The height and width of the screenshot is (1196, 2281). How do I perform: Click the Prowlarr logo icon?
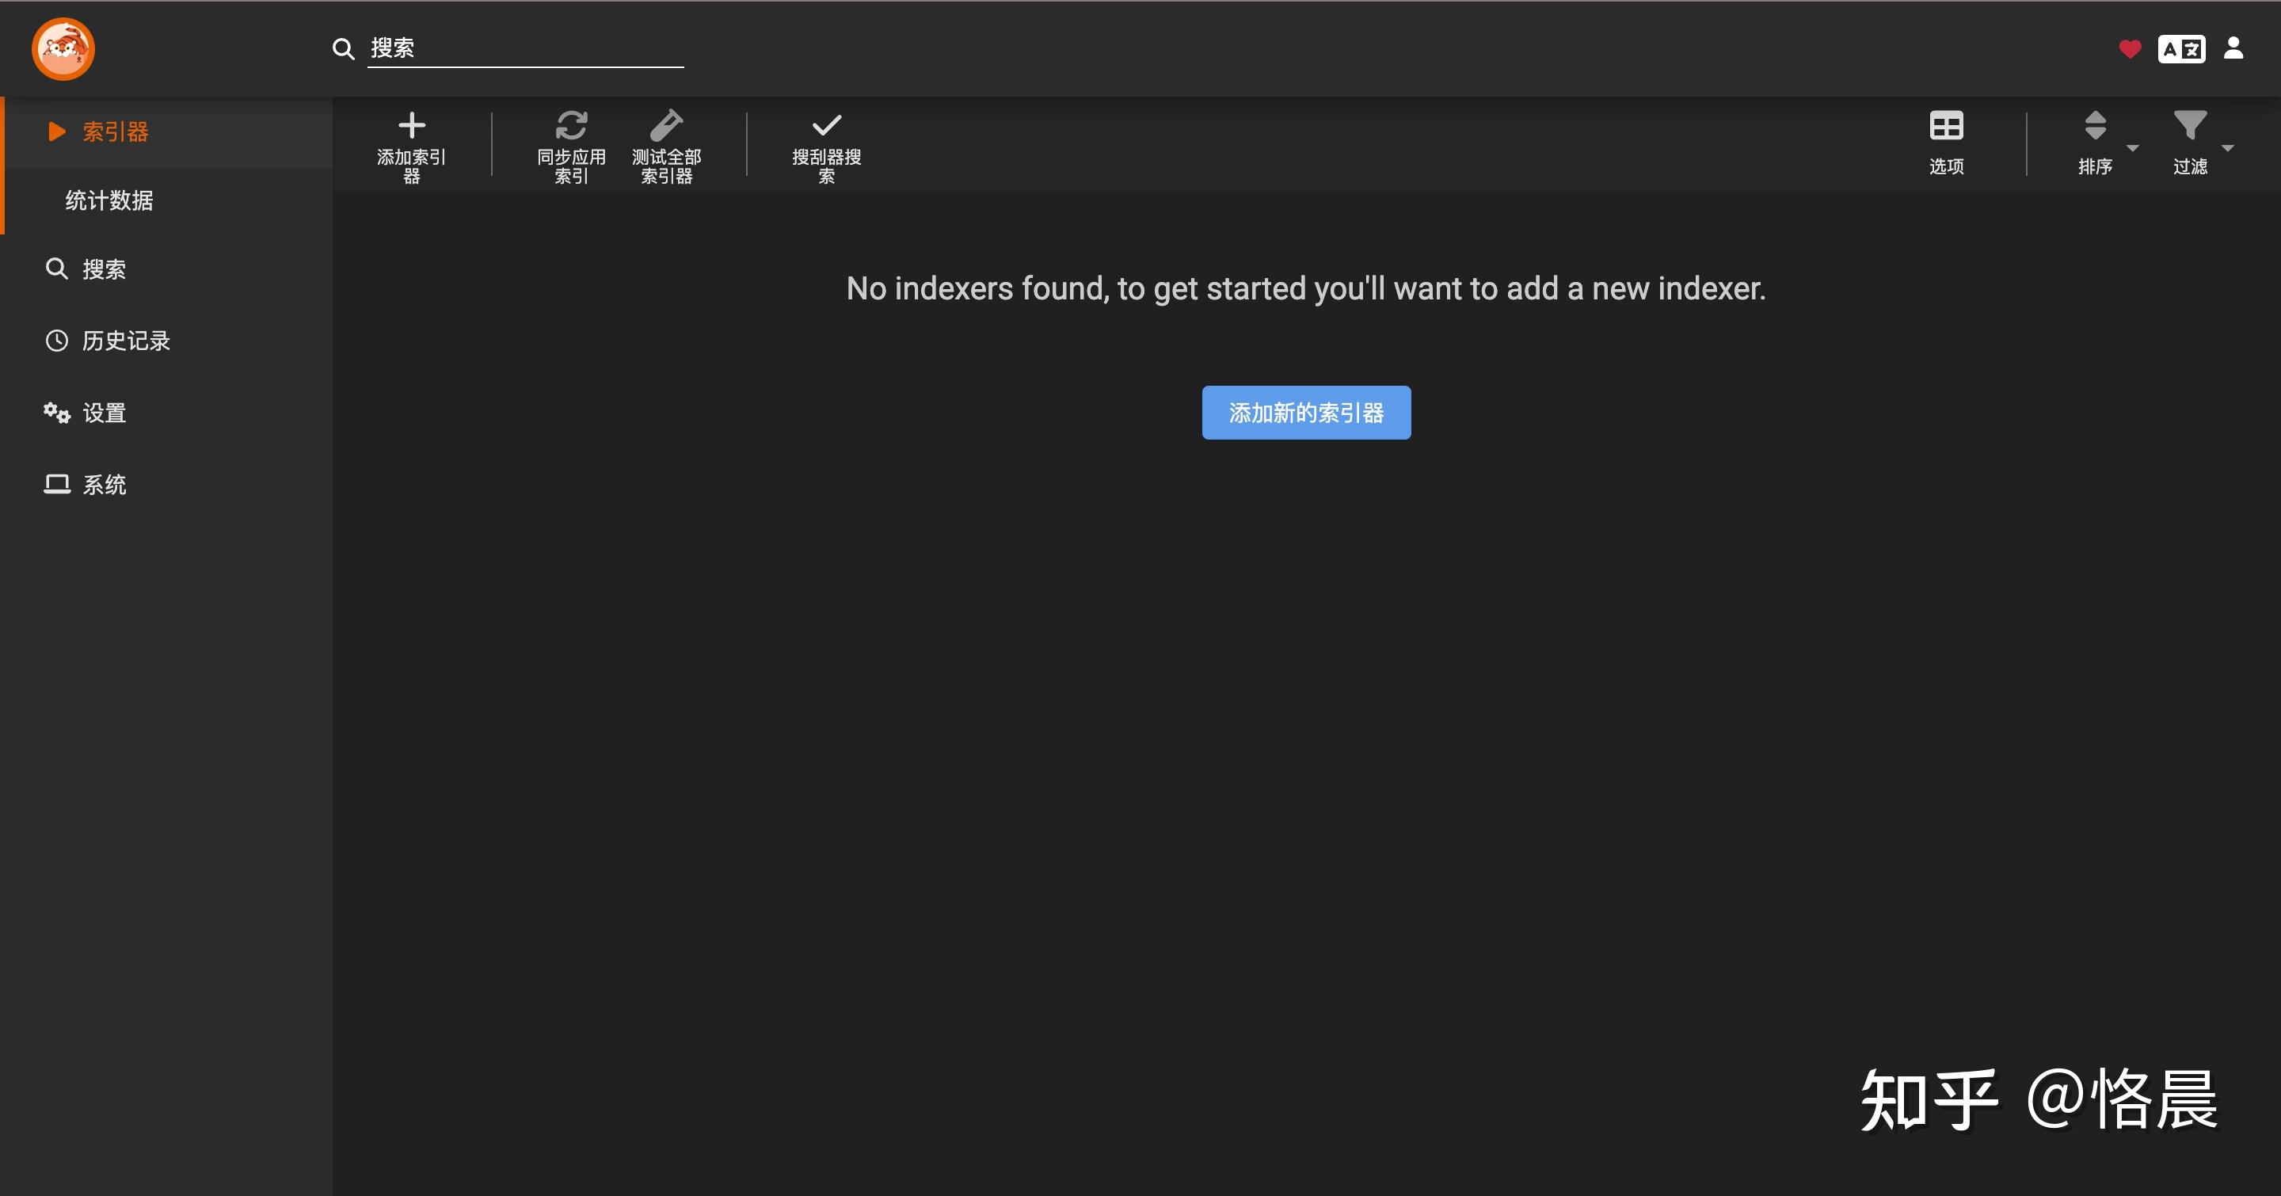coord(63,48)
